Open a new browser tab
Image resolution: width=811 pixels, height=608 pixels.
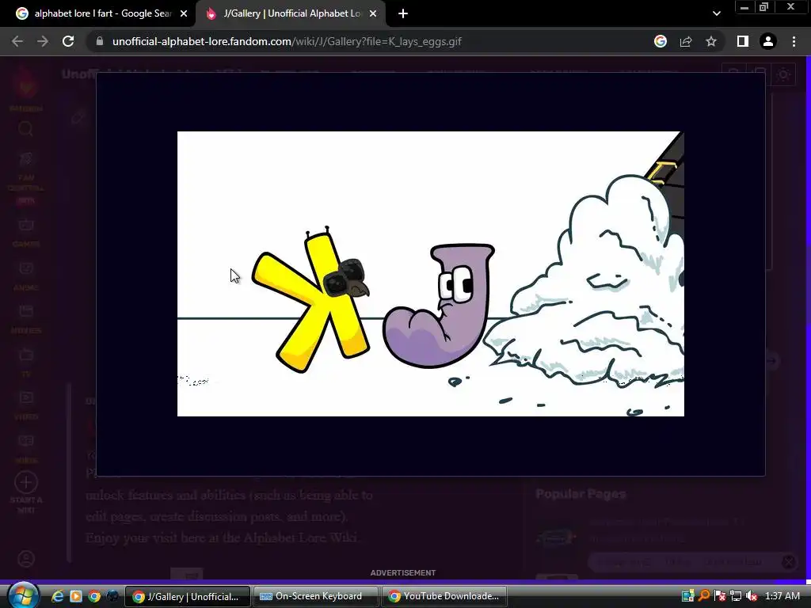403,13
